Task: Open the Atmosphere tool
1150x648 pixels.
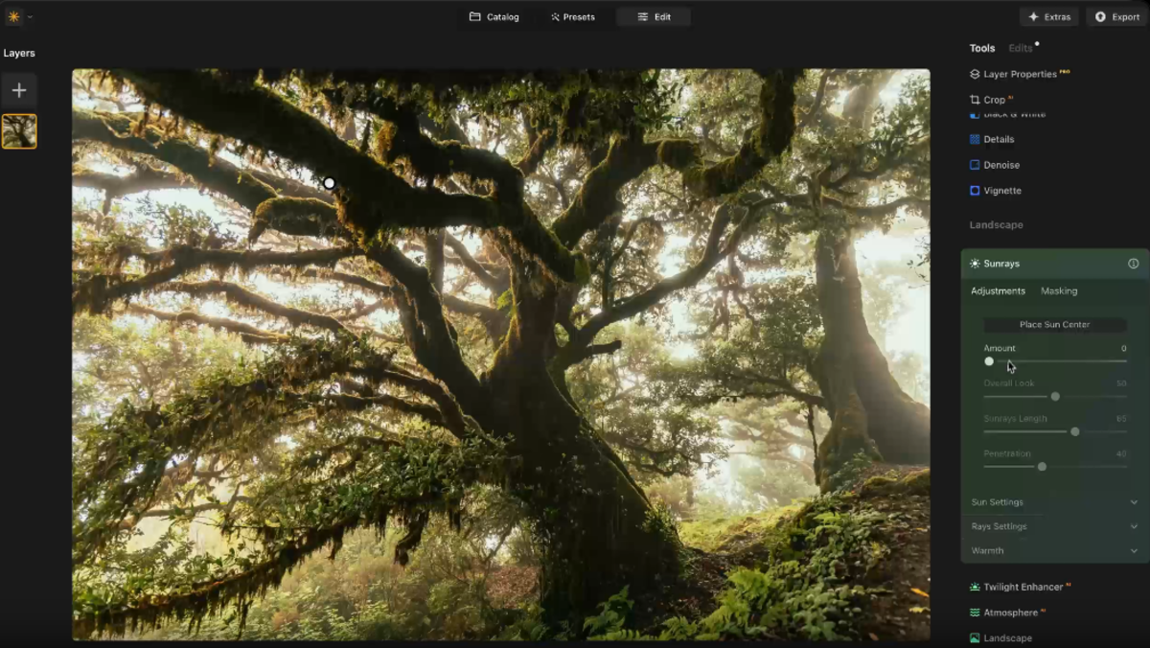Action: 1007,613
